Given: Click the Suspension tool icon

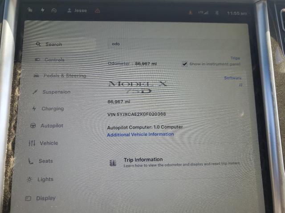Looking at the screenshot, I should click(35, 92).
